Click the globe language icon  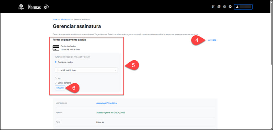click(x=230, y=6)
